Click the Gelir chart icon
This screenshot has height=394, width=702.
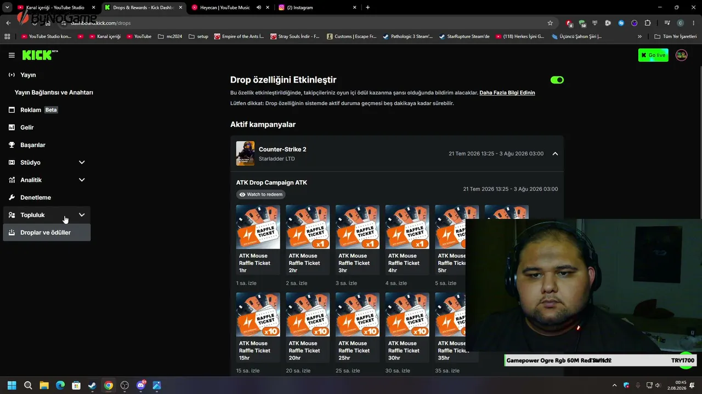pyautogui.click(x=12, y=128)
